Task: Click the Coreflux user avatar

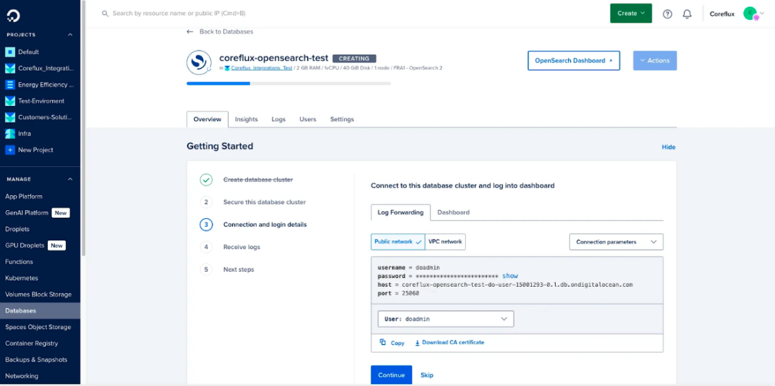Action: 750,14
